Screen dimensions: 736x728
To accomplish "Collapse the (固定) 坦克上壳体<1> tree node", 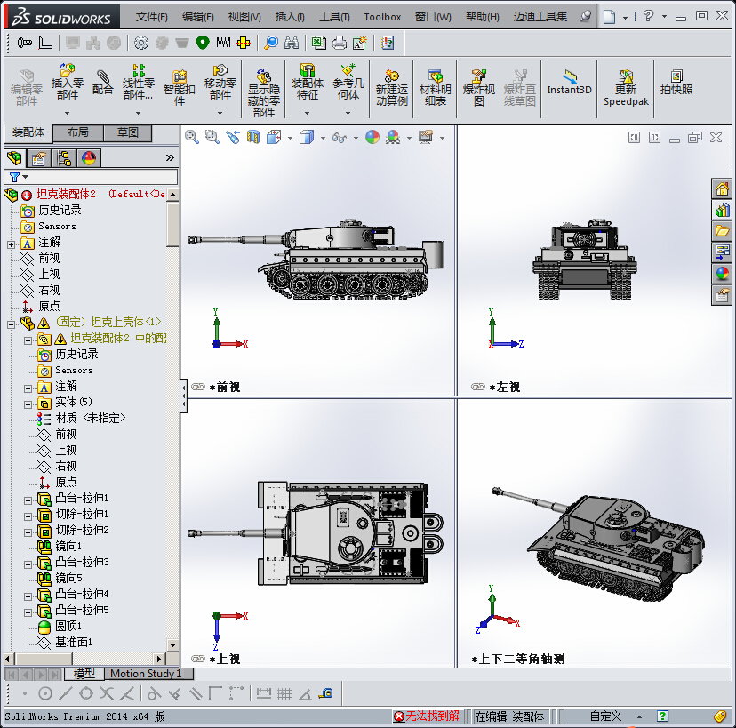I will point(11,323).
